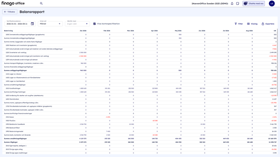The height and width of the screenshot is (157, 280).
Task: Select row 1650 Momsfordran
Action: point(140,99)
